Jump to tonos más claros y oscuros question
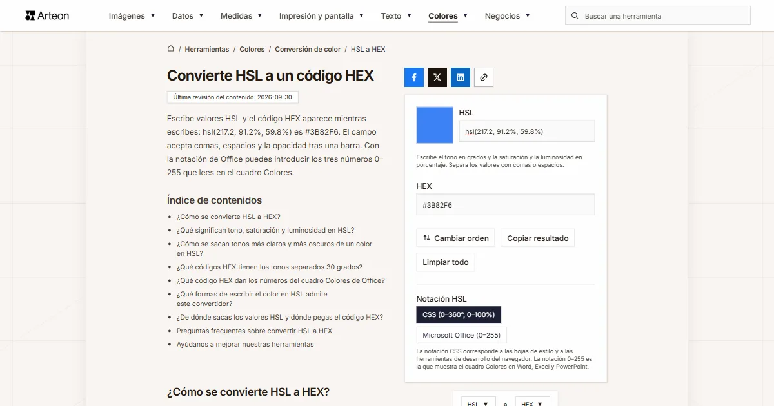The image size is (774, 406). point(275,249)
